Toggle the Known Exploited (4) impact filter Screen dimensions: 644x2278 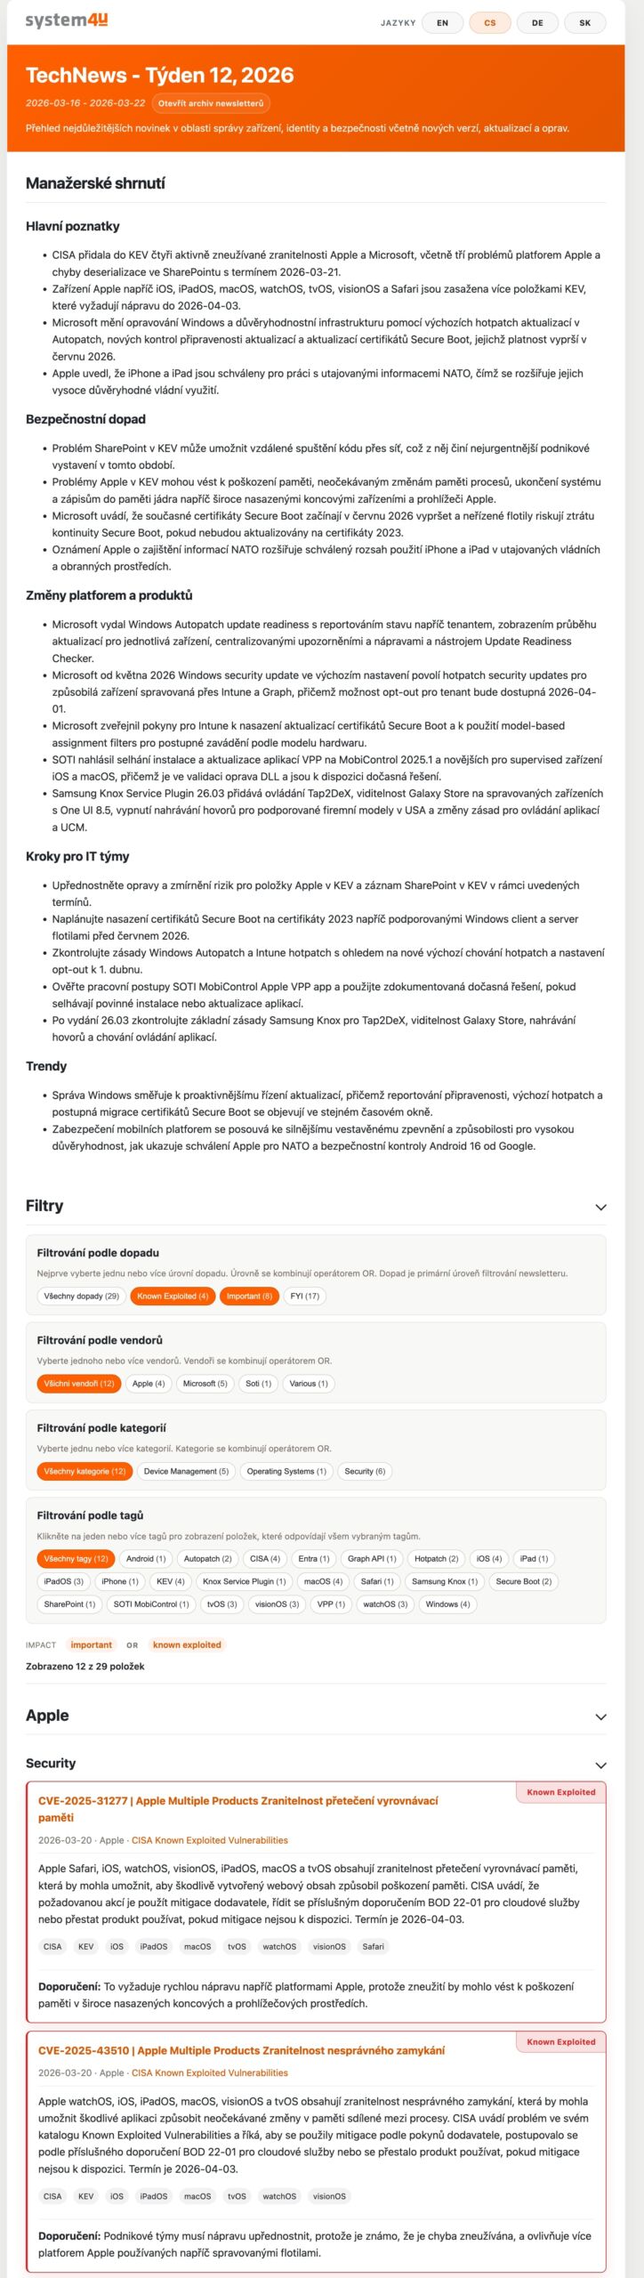pos(173,1297)
